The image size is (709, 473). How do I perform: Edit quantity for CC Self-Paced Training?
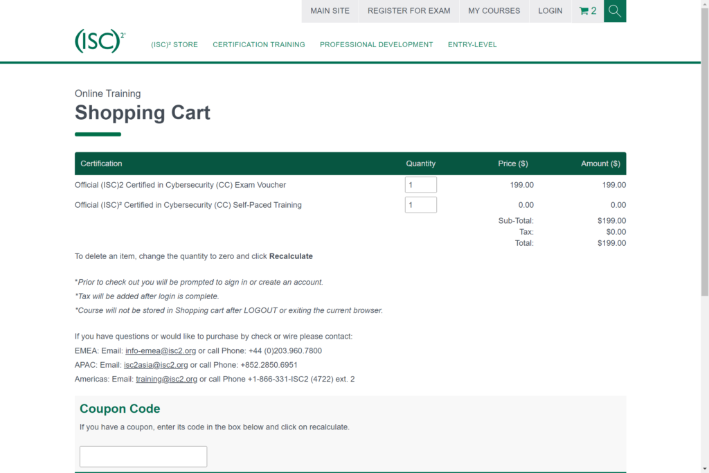(420, 205)
